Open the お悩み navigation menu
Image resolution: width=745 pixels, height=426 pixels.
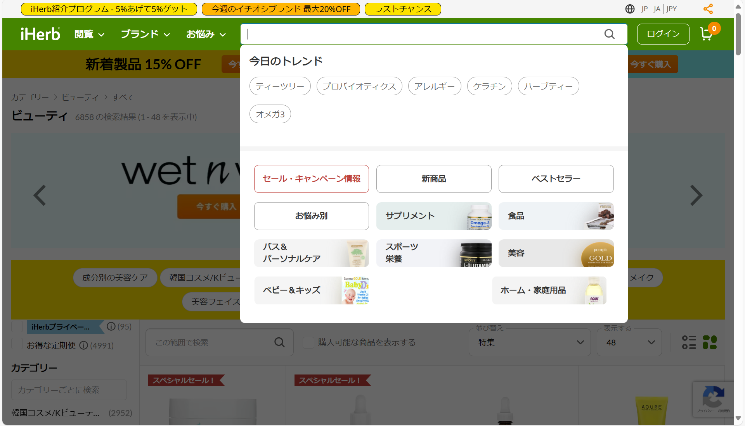206,34
